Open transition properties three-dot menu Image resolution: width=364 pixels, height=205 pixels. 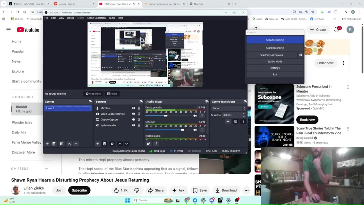tap(243, 121)
